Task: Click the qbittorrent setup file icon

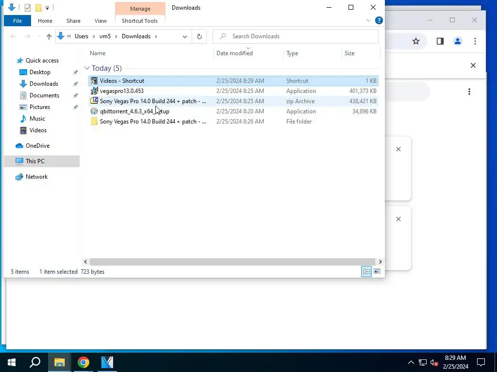Action: (x=94, y=111)
